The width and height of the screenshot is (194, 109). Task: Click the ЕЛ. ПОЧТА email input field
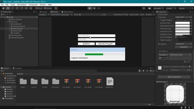[x=97, y=36]
